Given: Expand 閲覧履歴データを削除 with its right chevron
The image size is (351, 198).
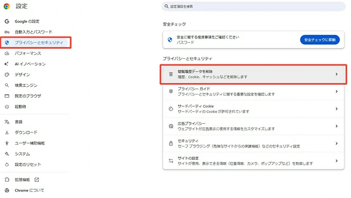Looking at the screenshot, I should (336, 74).
